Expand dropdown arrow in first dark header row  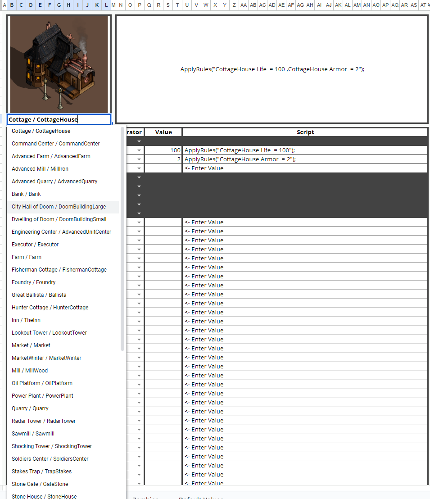tap(139, 141)
